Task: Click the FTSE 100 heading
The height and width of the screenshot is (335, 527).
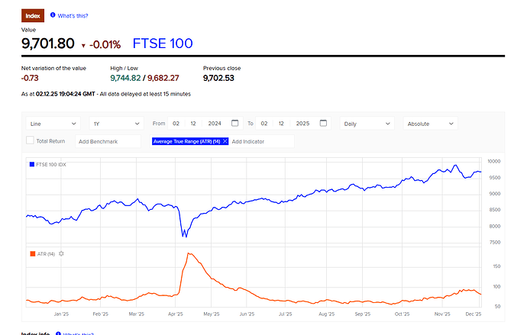Action: (x=163, y=43)
